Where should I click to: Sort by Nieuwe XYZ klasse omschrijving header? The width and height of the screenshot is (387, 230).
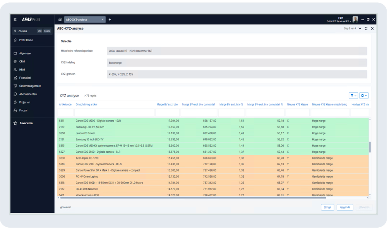click(329, 105)
